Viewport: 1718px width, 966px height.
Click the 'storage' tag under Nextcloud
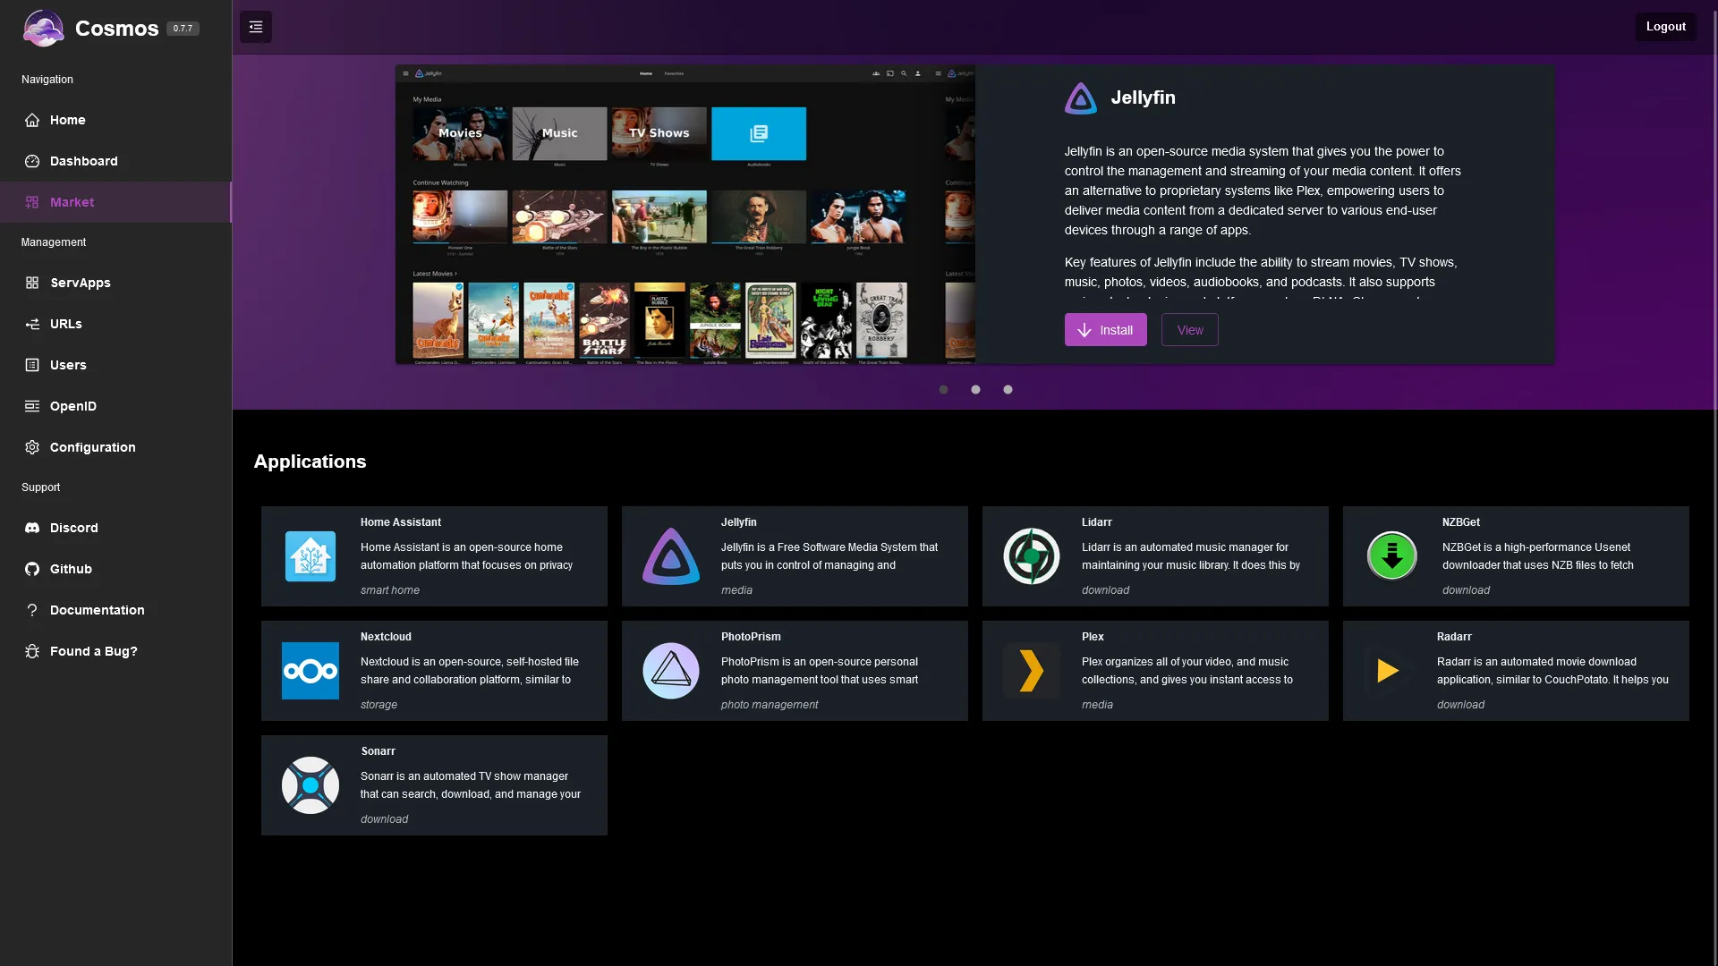pos(378,705)
